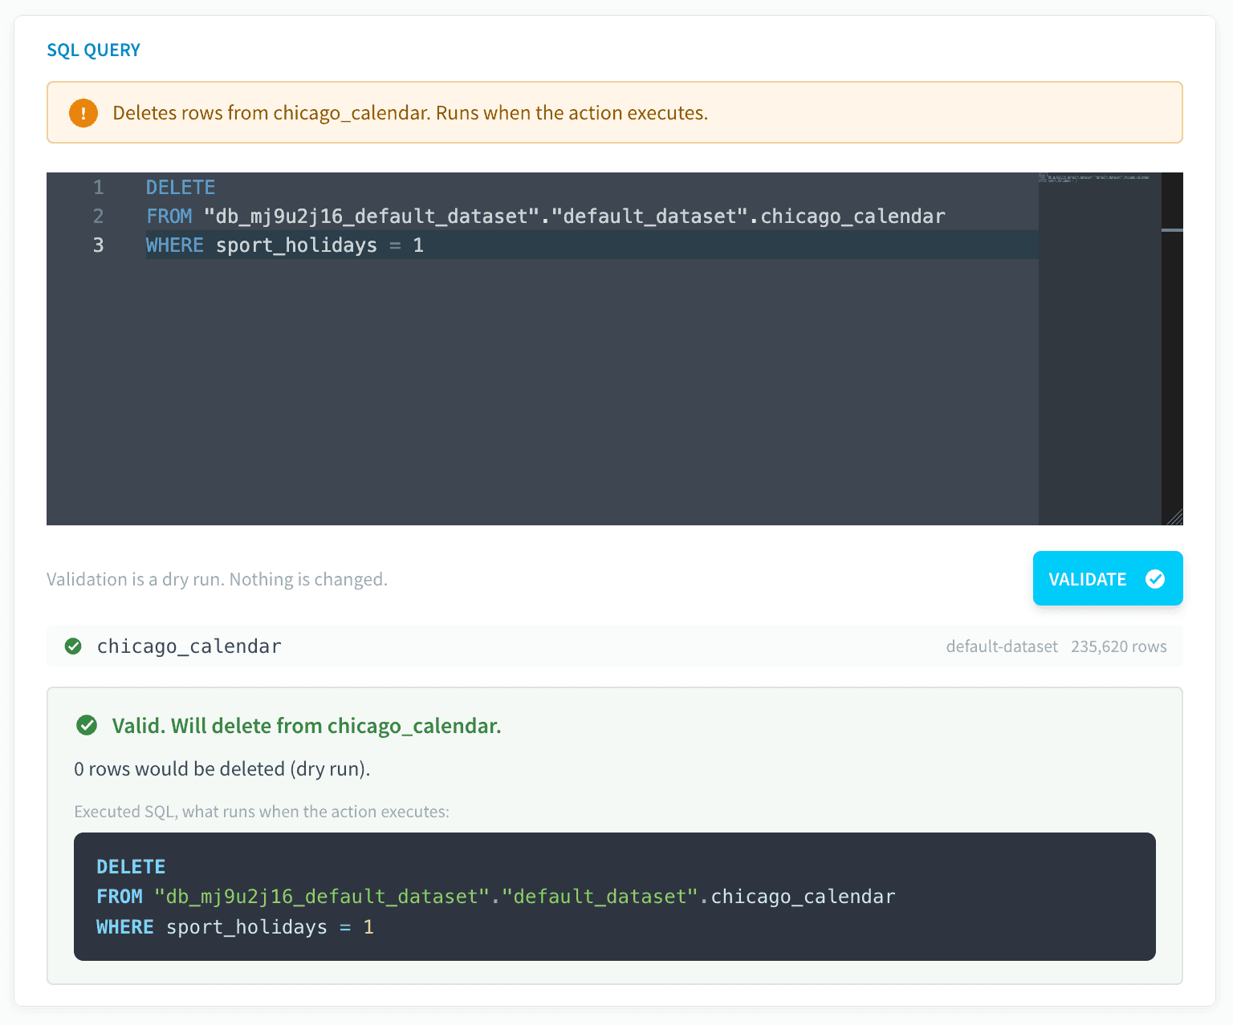1233x1025 pixels.
Task: Click line number 3 in the gutter
Action: (x=98, y=245)
